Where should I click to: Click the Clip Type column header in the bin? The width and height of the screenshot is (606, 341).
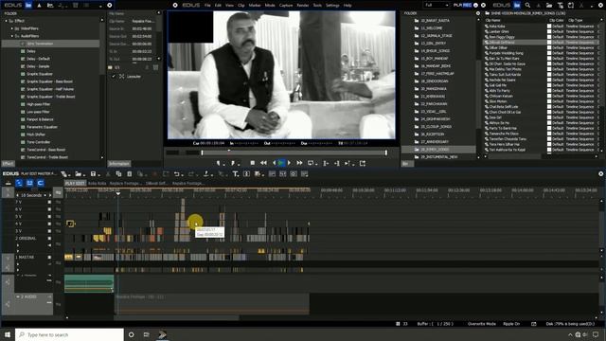[x=575, y=20]
